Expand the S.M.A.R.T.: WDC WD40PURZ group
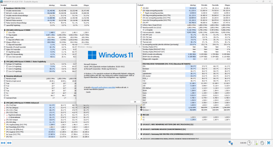 click(x=139, y=124)
